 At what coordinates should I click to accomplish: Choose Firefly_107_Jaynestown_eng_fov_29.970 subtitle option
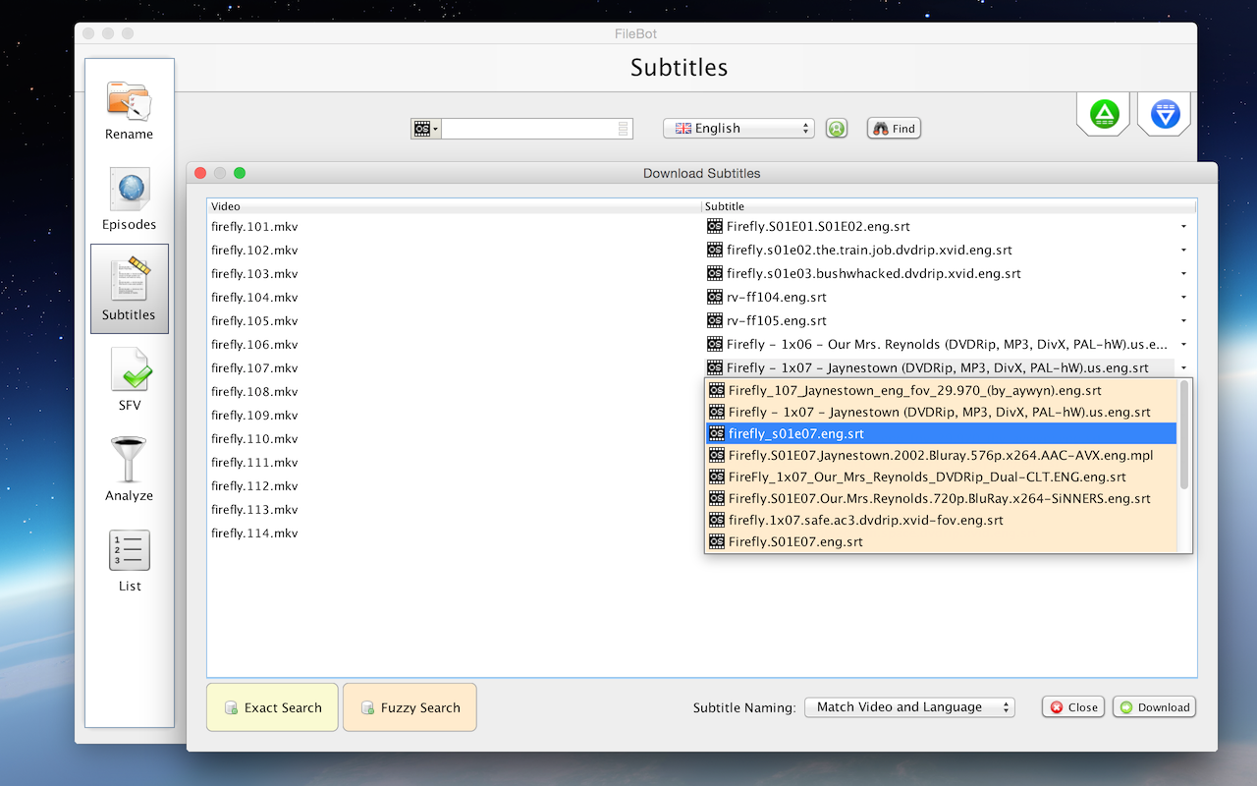(x=942, y=390)
